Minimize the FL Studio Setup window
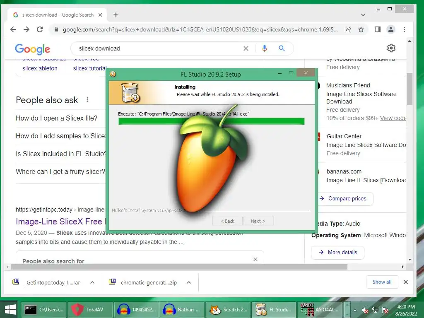 tap(280, 73)
